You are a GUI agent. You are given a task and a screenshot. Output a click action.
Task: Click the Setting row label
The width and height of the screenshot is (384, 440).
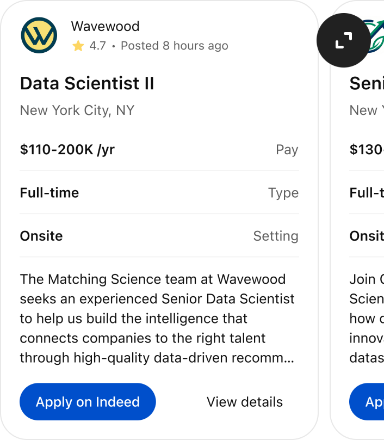[x=276, y=236]
